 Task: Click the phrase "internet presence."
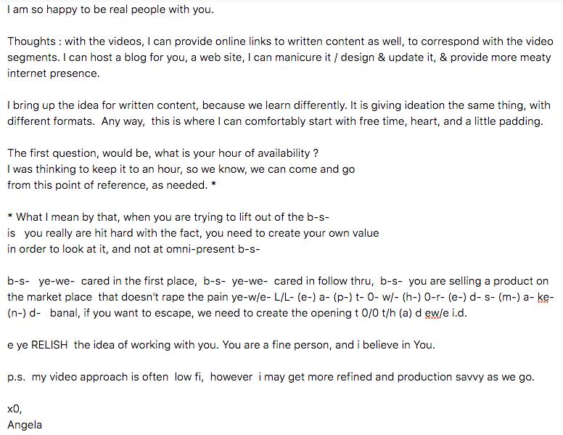click(x=54, y=73)
